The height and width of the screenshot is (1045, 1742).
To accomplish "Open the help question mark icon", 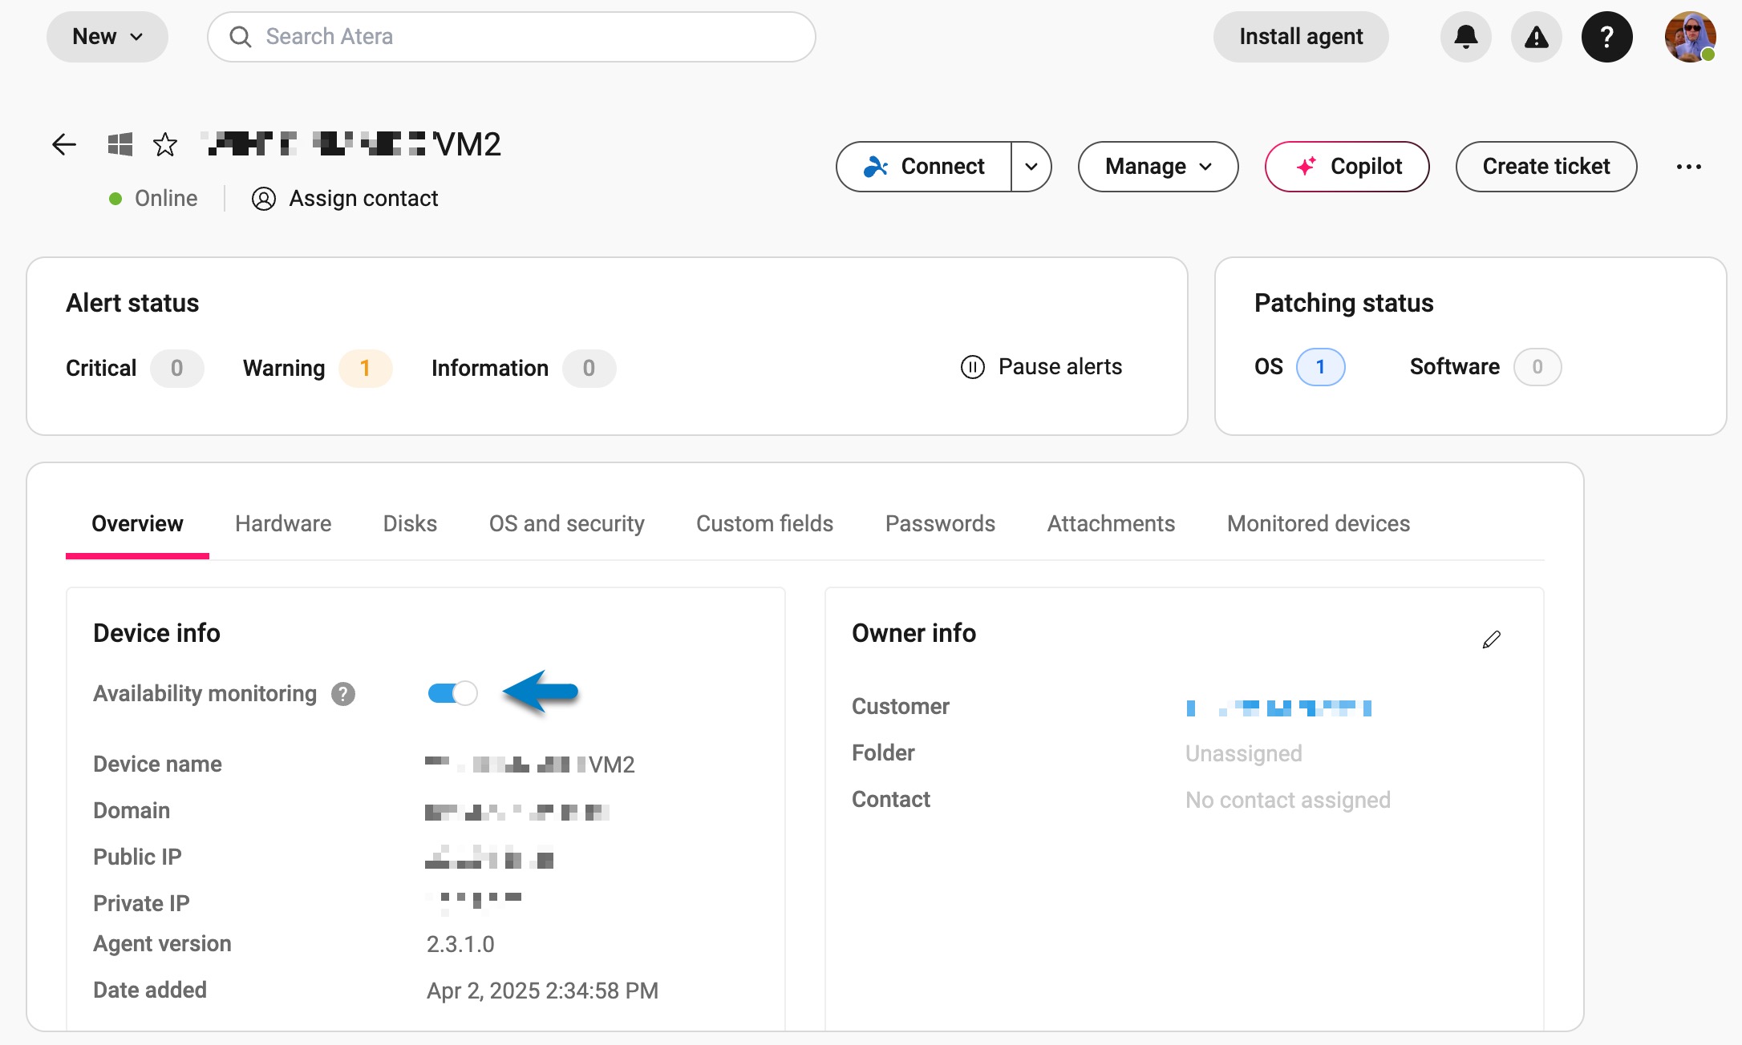I will 1607,37.
